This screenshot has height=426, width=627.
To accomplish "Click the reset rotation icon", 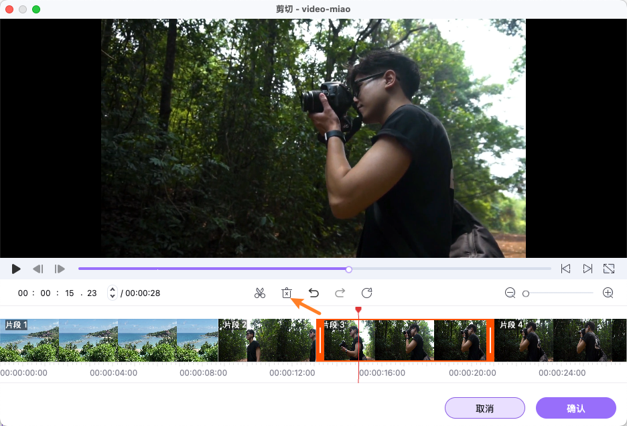I will (366, 293).
